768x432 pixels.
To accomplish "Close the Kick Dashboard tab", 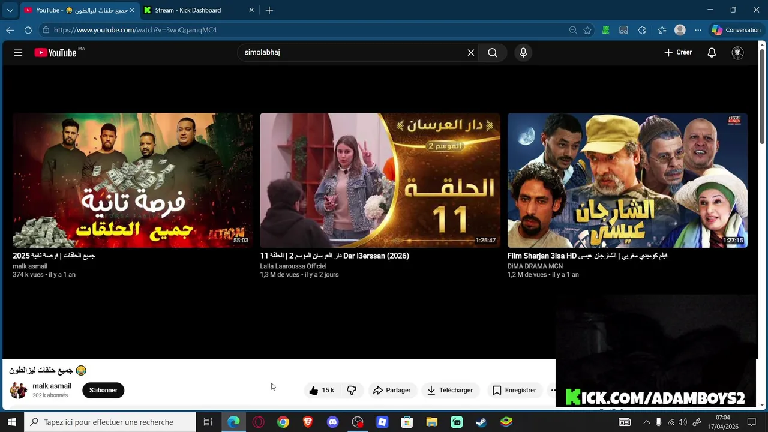I will point(251,10).
